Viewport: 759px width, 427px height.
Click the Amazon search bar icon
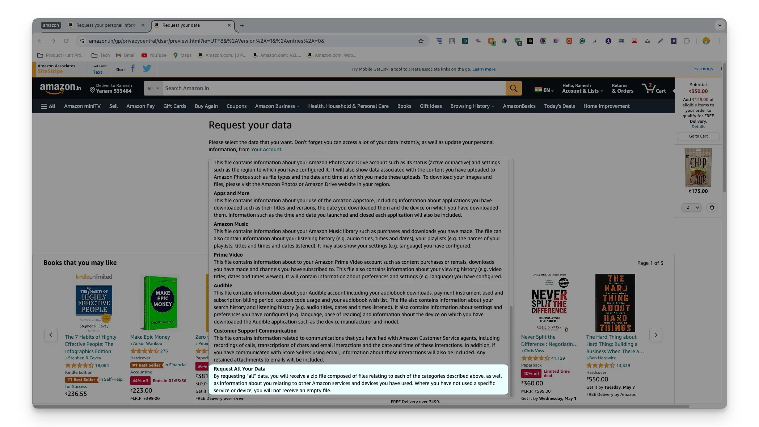point(513,88)
